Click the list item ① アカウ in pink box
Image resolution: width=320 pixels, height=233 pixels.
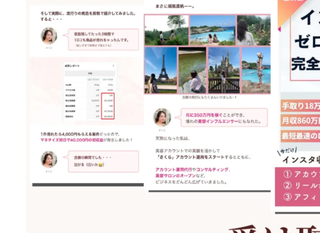click(x=302, y=174)
